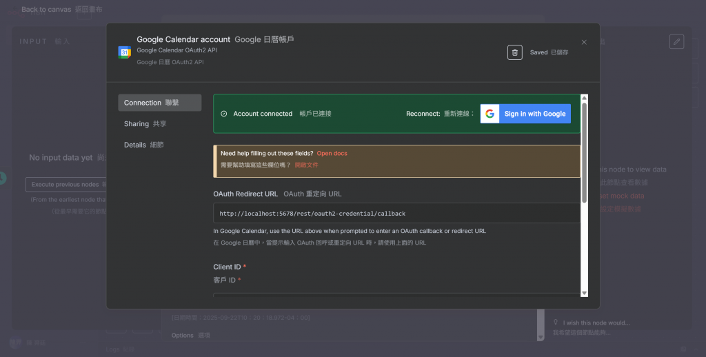Click the background parameter panel scrollbar down arrow
706x357 pixels.
(541, 337)
